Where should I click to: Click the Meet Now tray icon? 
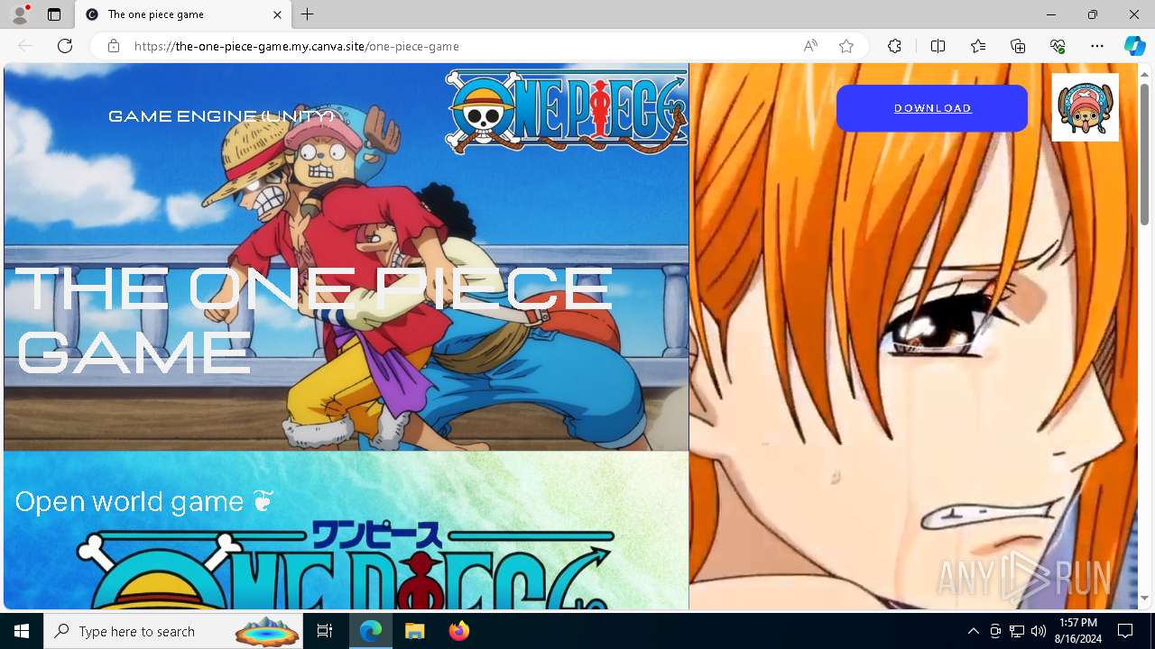(x=995, y=631)
